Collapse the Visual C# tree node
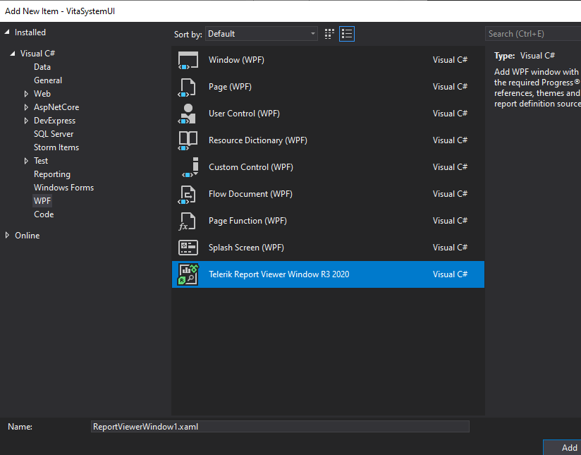Screen dimensions: 581x455 (13, 54)
